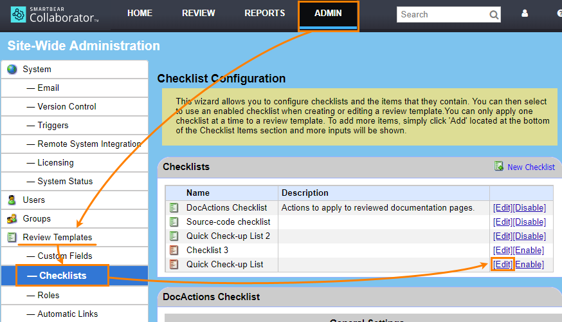
Task: Edit Checklist 3
Action: (x=502, y=251)
